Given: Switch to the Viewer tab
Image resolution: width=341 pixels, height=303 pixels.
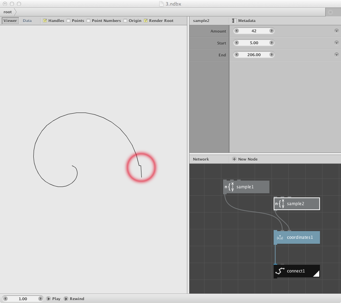Looking at the screenshot, I should pyautogui.click(x=10, y=21).
